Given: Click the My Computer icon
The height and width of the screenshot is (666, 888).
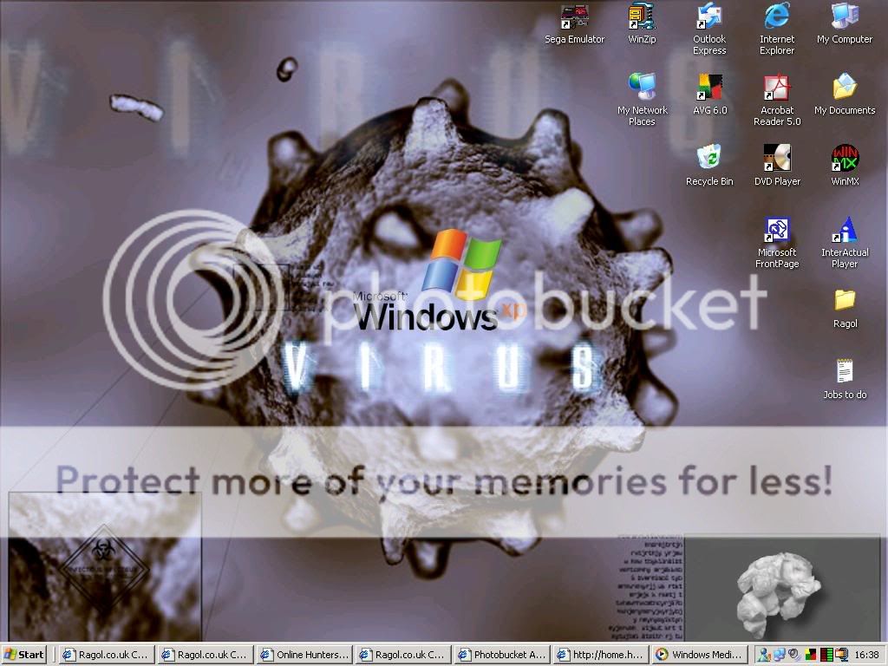Looking at the screenshot, I should pos(844,17).
